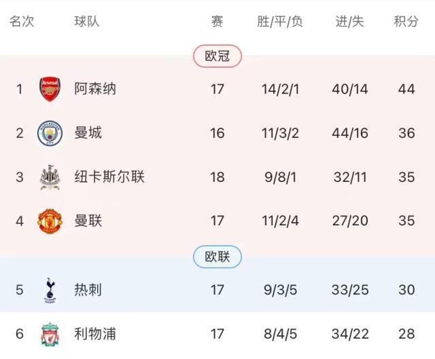Viewport: 435px width, 359px height.
Task: Open the 纽卡斯尔联 team name
Action: click(109, 178)
